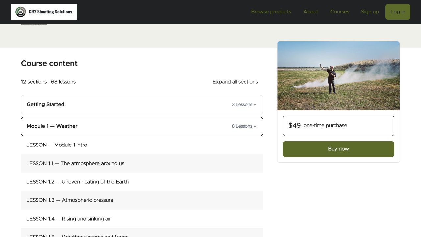This screenshot has width=421, height=237.
Task: Click the Log in button
Action: (398, 12)
